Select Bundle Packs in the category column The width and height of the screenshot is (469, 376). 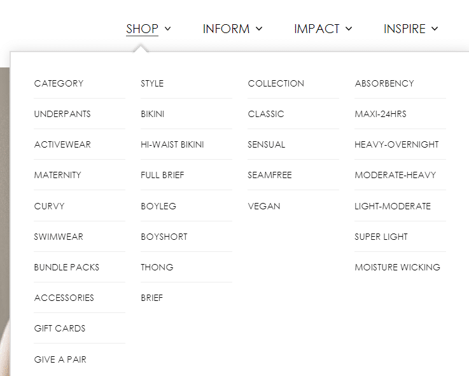coord(67,267)
